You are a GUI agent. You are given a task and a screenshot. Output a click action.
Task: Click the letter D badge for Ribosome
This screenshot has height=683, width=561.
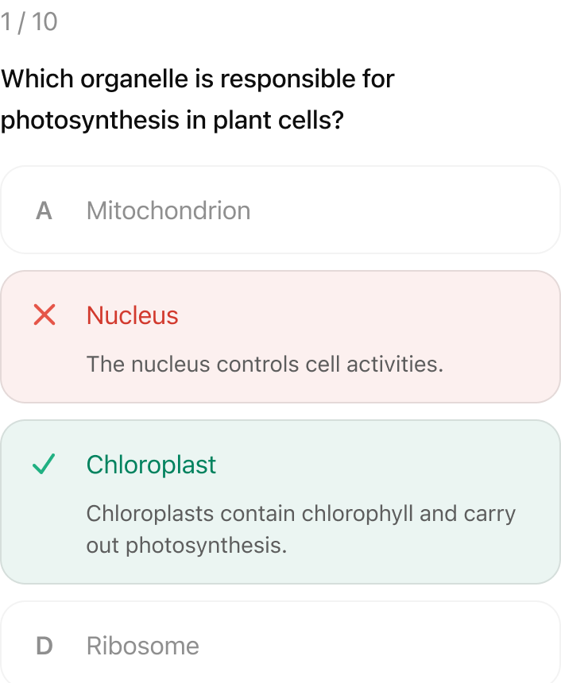[x=44, y=646]
